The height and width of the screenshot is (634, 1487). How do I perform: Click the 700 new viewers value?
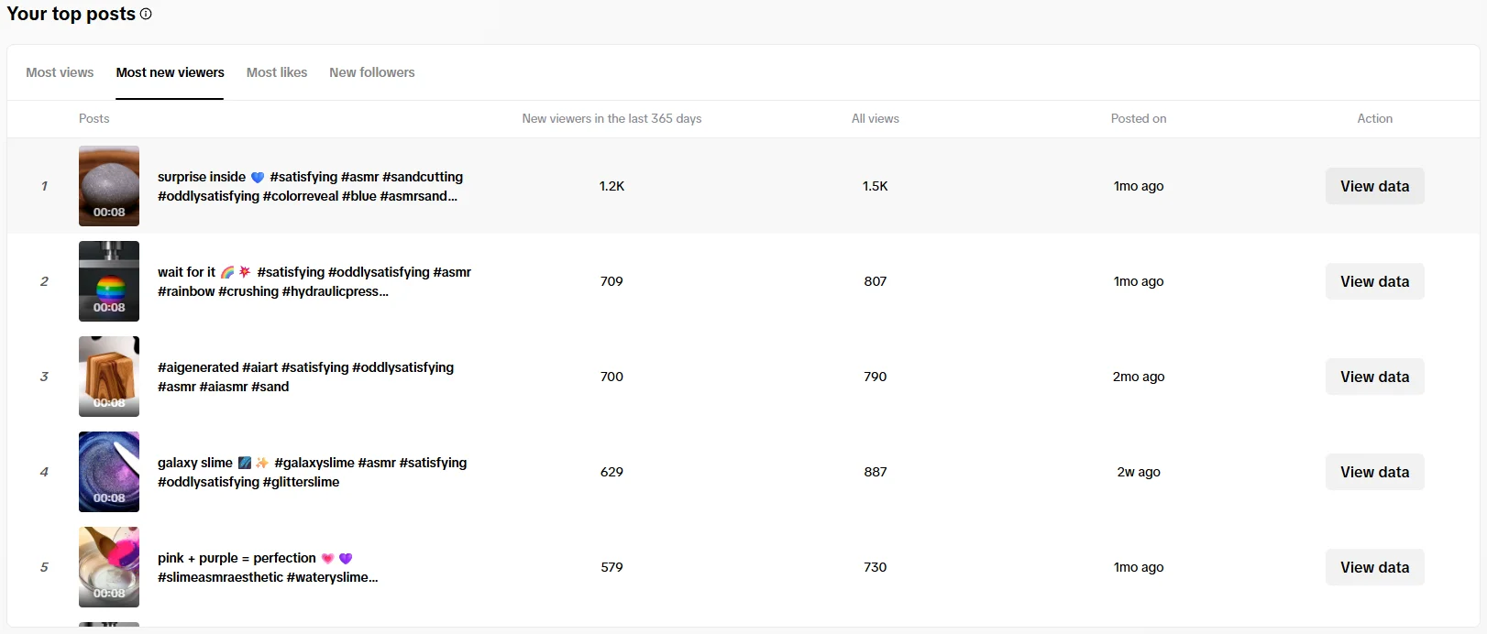611,377
